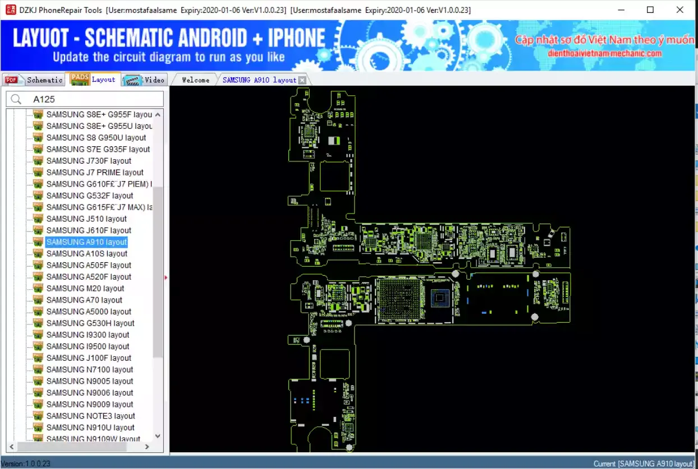This screenshot has height=469, width=698.
Task: Click the PDF icon on Schematic tab
Action: coord(11,80)
